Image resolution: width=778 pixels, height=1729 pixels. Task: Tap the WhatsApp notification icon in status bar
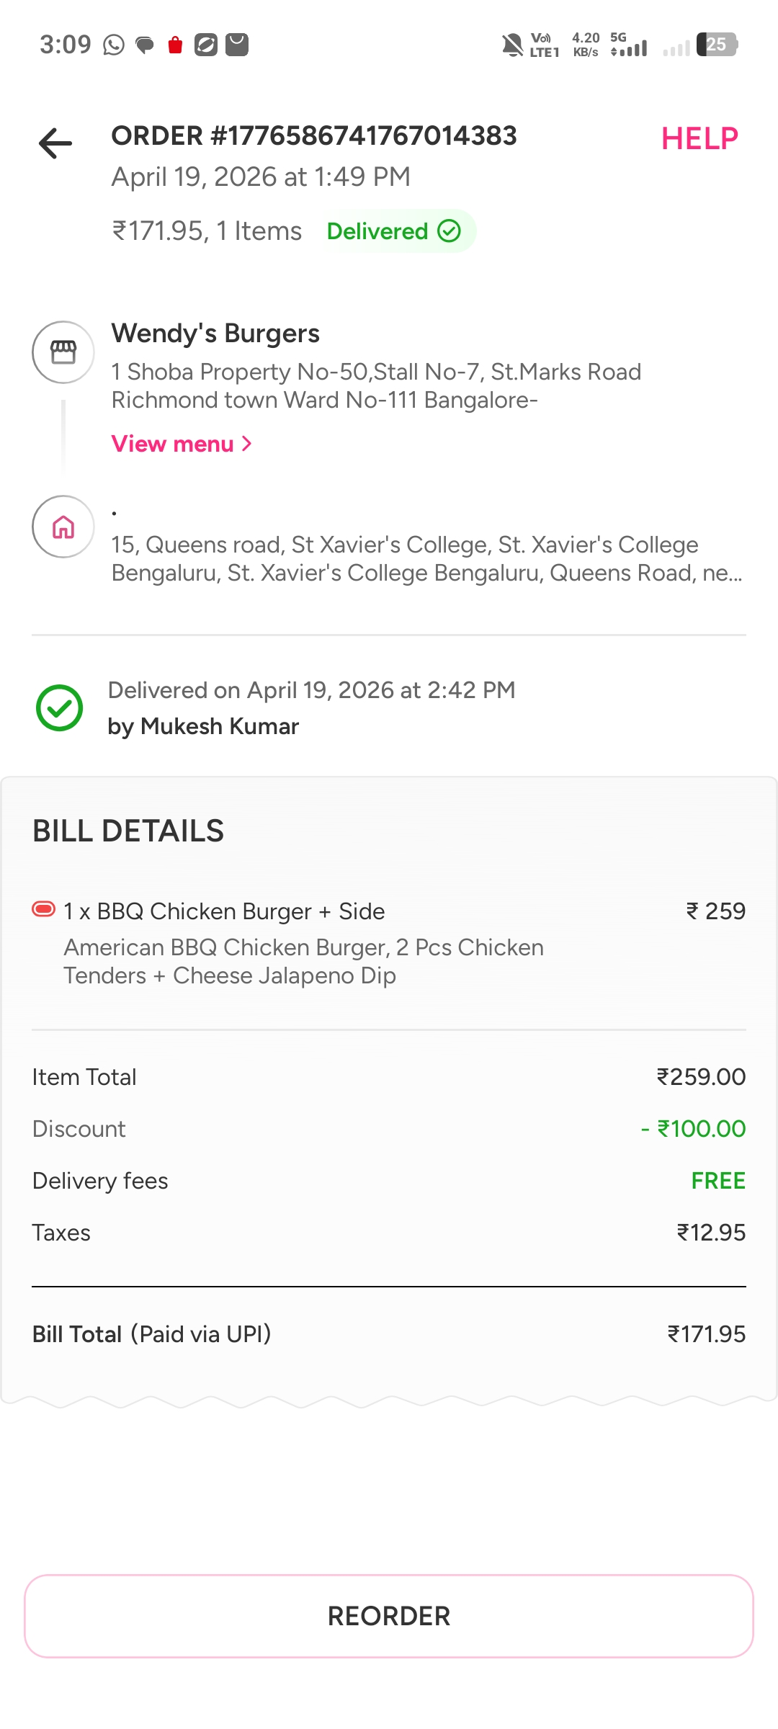click(114, 45)
